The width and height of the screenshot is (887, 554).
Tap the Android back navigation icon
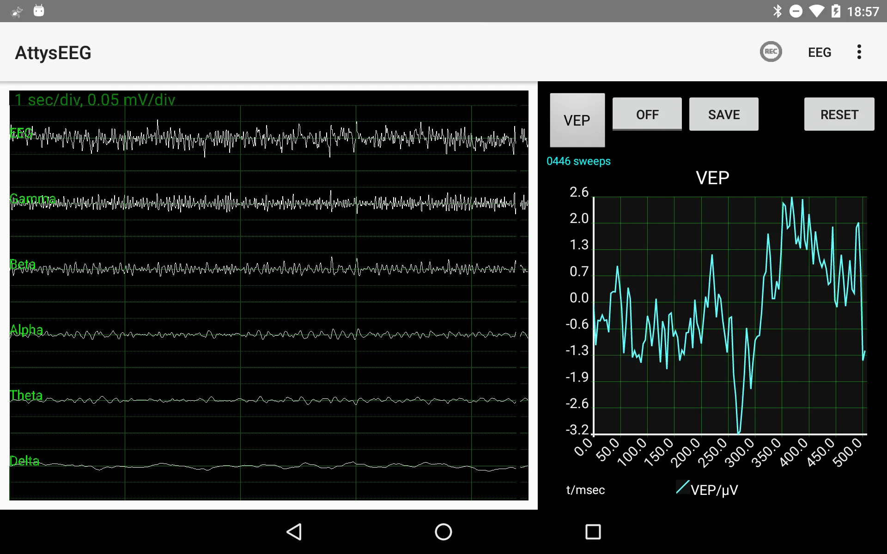[294, 532]
